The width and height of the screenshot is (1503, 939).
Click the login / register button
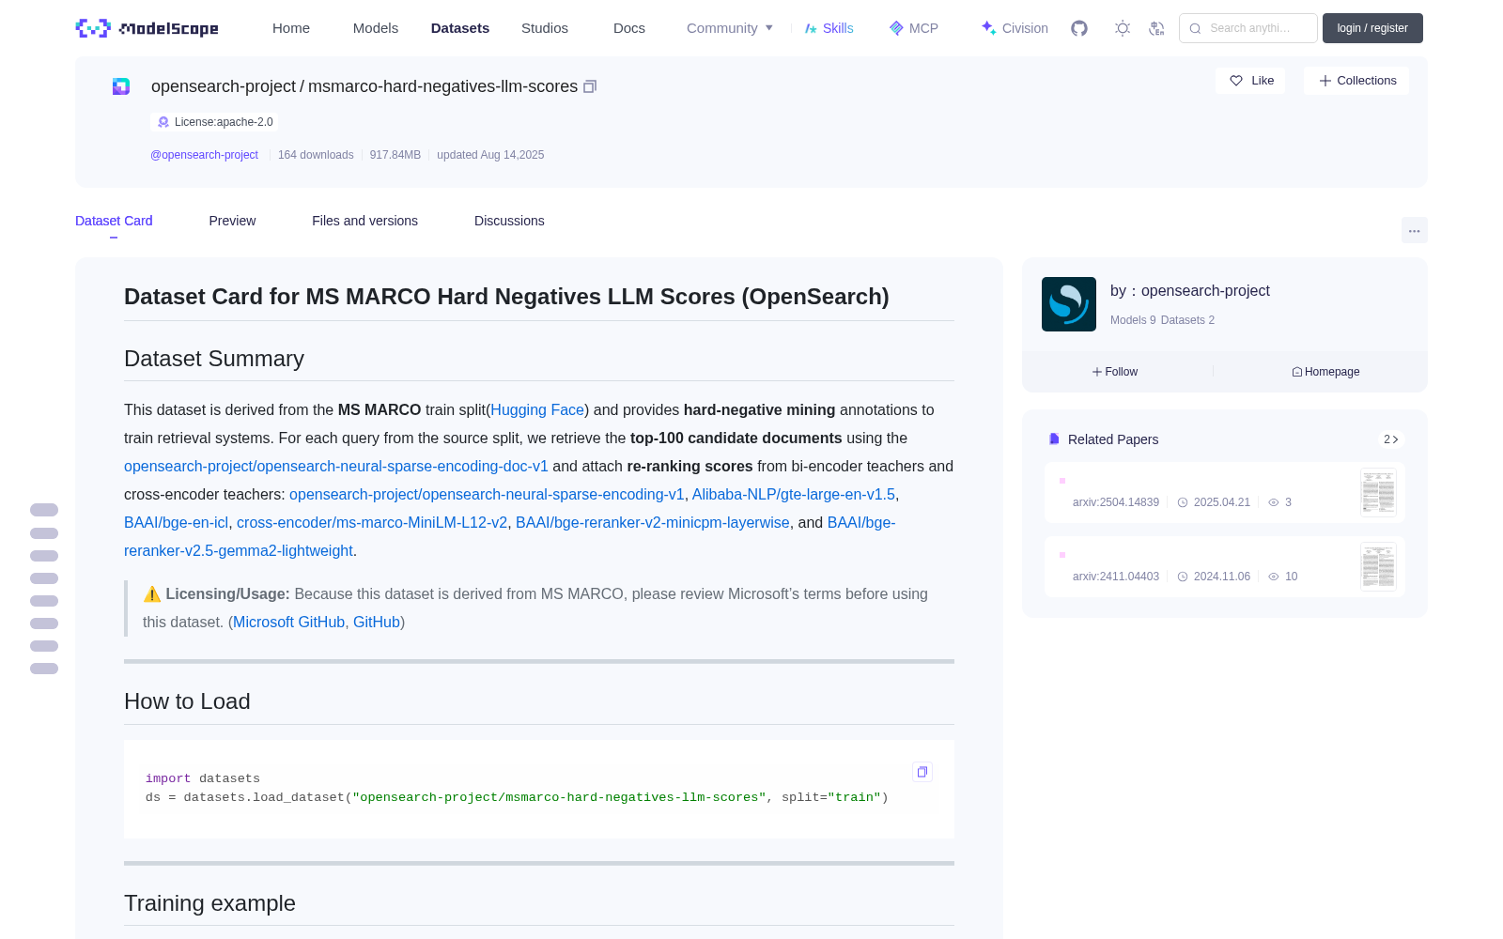1372,28
